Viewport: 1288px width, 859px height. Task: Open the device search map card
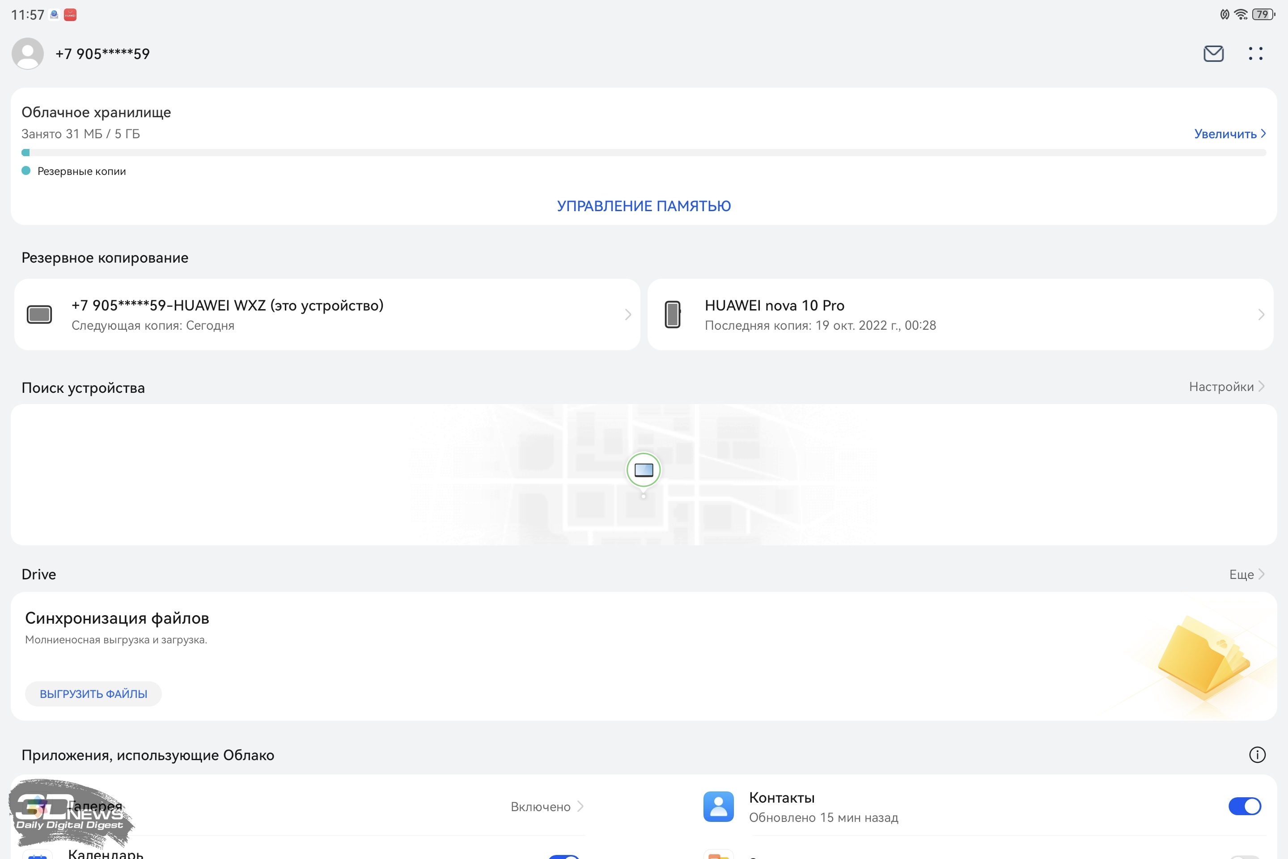(644, 474)
